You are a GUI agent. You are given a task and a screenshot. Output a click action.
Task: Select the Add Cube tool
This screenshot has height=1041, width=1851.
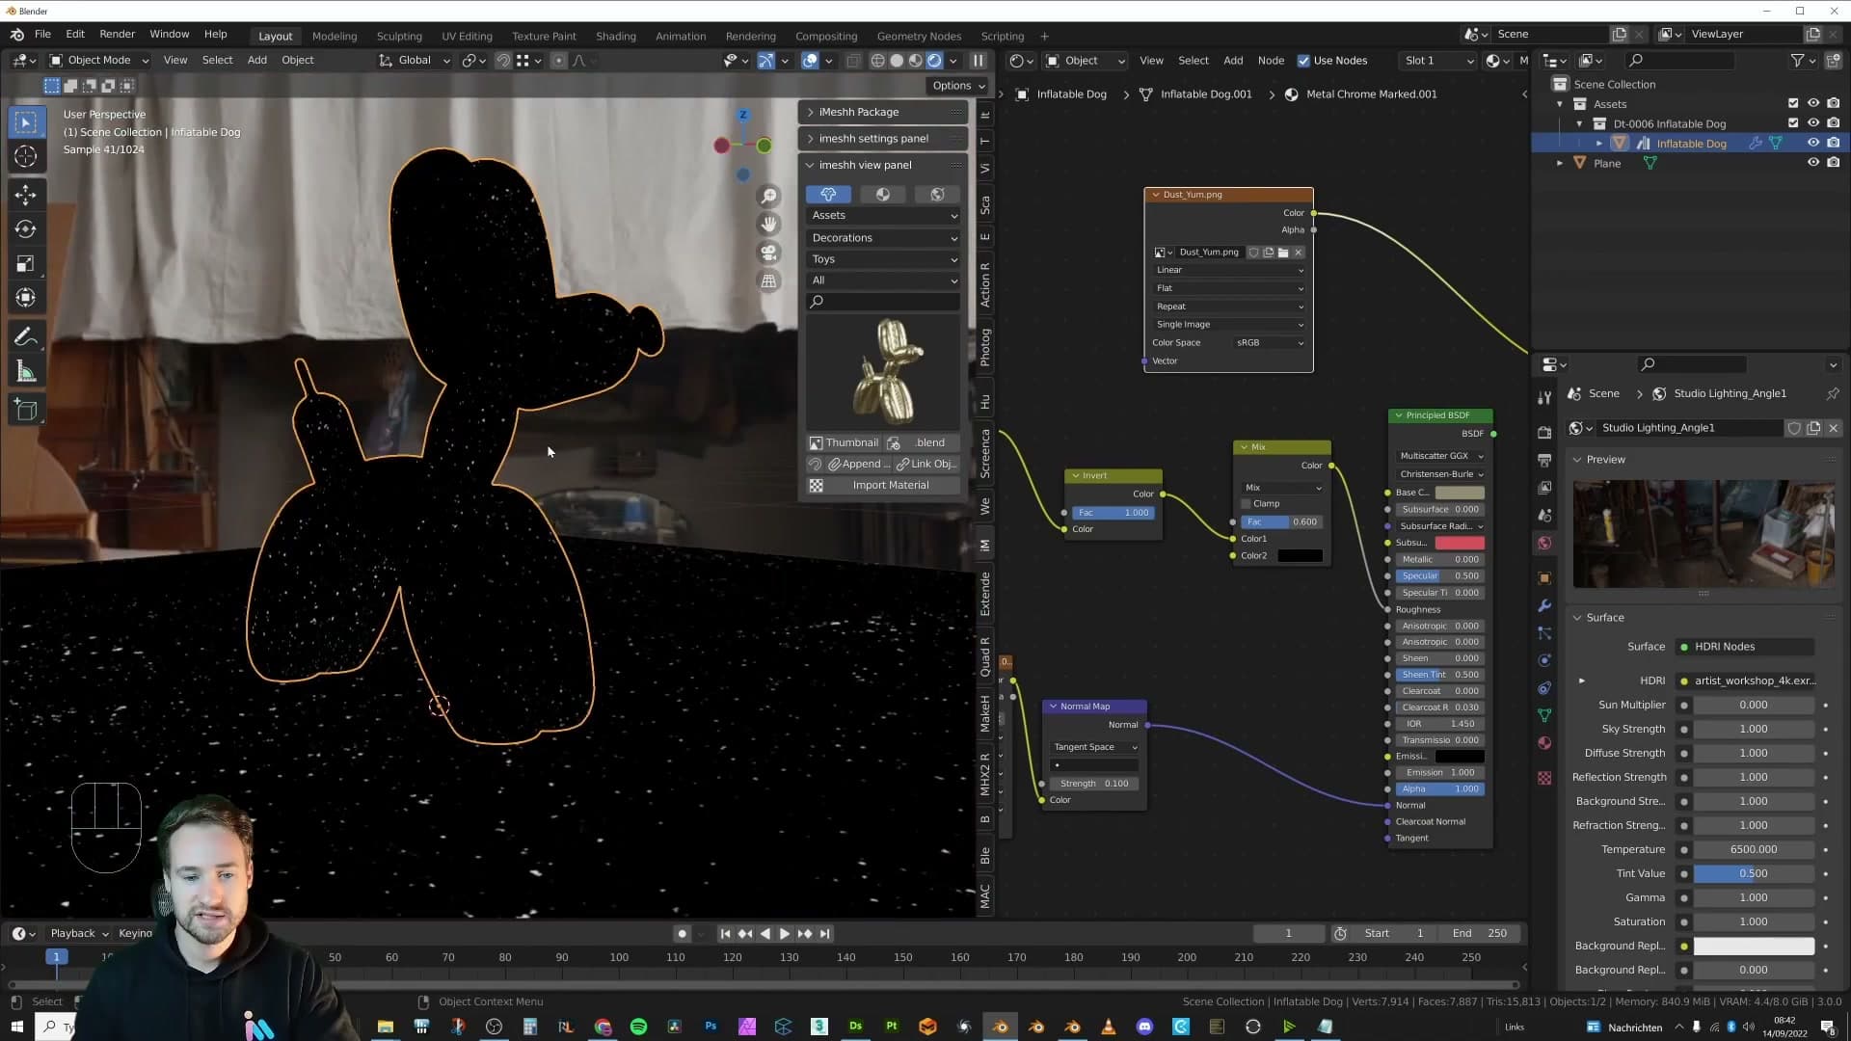pyautogui.click(x=26, y=411)
